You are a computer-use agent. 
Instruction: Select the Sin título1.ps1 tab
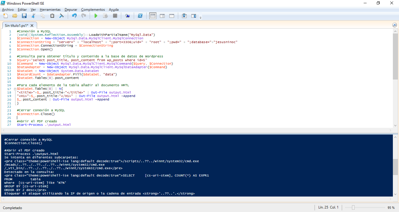pyautogui.click(x=17, y=25)
